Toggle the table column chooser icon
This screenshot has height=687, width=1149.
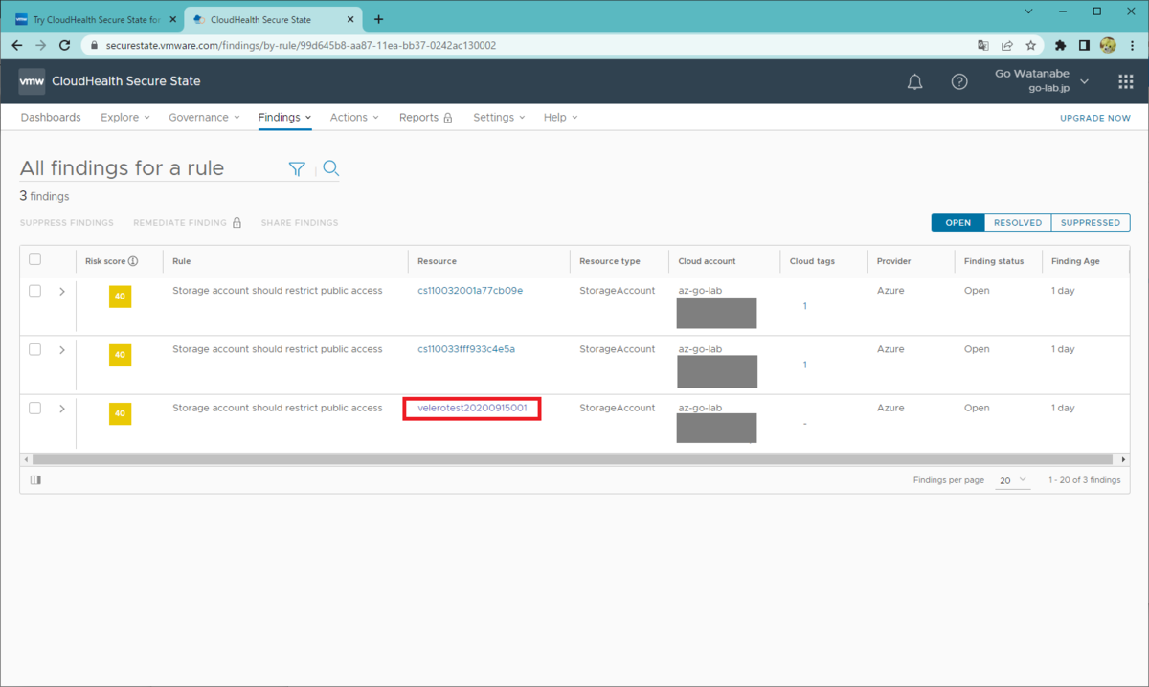pyautogui.click(x=35, y=480)
